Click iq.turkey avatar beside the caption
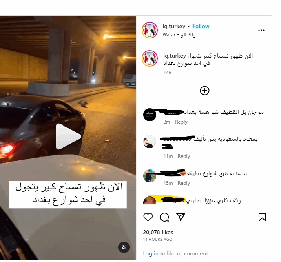 (150, 58)
